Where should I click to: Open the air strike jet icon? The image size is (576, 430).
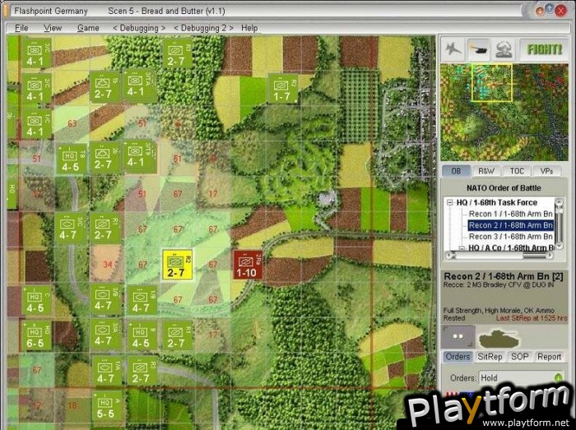(453, 49)
